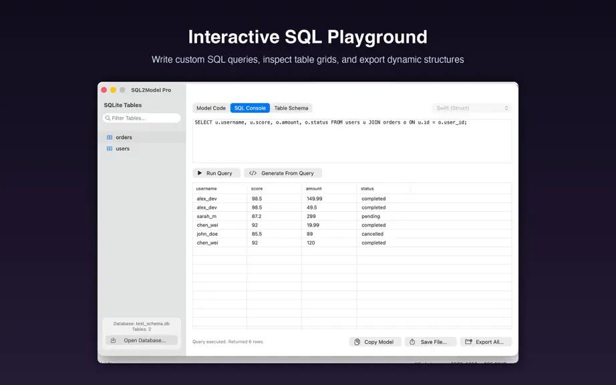
Task: Click the users table grid icon
Action: (x=110, y=148)
